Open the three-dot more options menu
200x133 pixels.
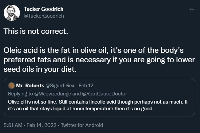click(x=192, y=9)
